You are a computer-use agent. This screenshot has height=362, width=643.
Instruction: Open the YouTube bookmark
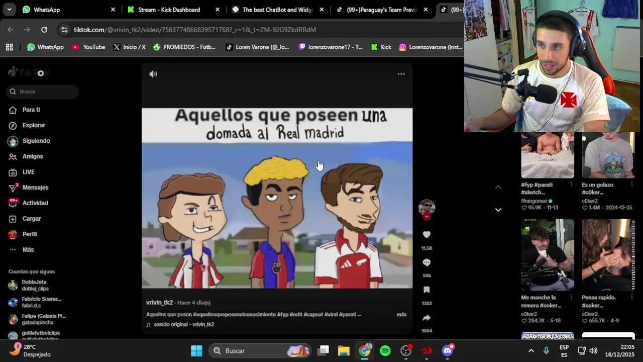pyautogui.click(x=88, y=47)
